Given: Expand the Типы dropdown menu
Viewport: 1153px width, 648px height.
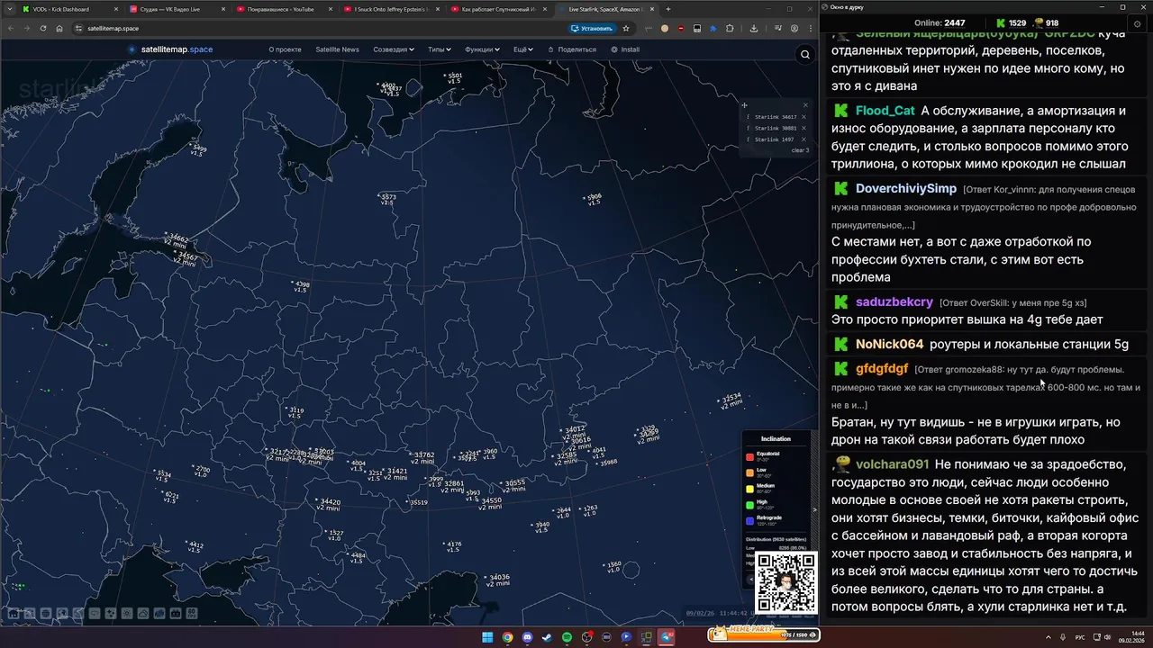Looking at the screenshot, I should (x=439, y=49).
